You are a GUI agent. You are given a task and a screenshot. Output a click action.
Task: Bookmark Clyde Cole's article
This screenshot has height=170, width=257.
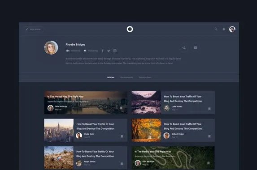[x=122, y=136]
